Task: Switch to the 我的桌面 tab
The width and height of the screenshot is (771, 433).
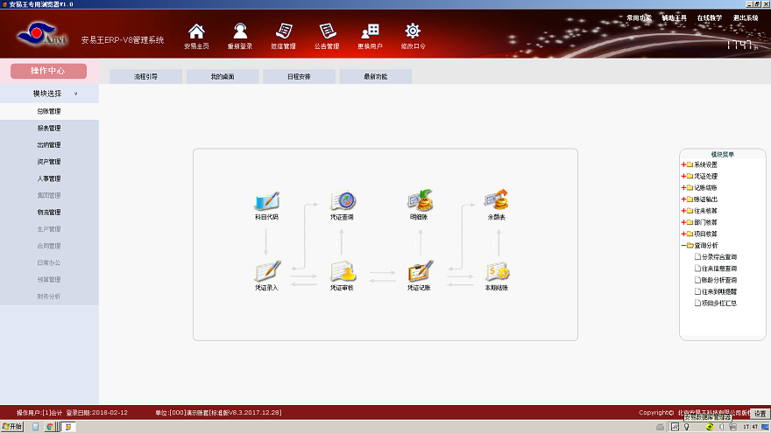Action: click(x=223, y=77)
